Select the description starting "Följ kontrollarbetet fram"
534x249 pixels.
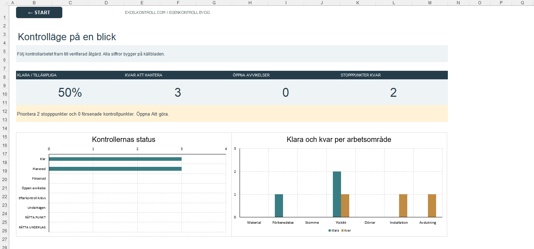pos(91,54)
